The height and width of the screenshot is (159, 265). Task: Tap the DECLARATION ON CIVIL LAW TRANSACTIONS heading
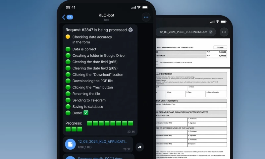175,47
